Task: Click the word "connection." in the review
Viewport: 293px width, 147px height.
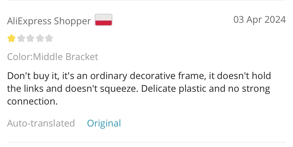Action: coord(32,101)
